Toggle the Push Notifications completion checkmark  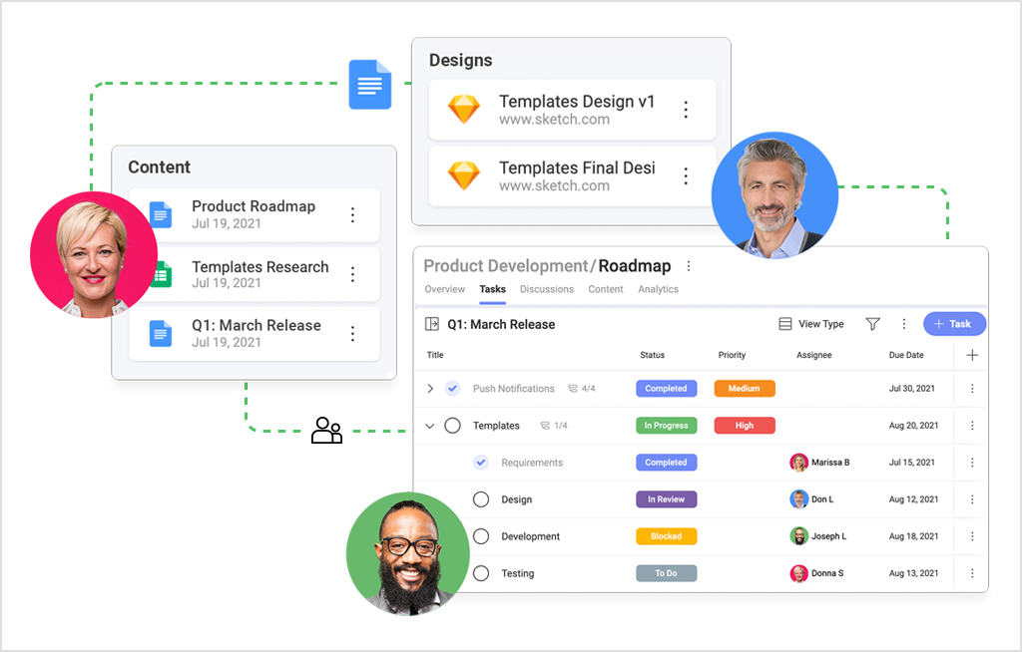[x=451, y=388]
